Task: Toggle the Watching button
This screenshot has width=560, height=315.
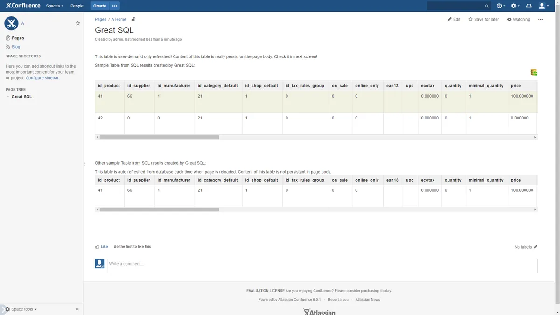Action: point(518,19)
